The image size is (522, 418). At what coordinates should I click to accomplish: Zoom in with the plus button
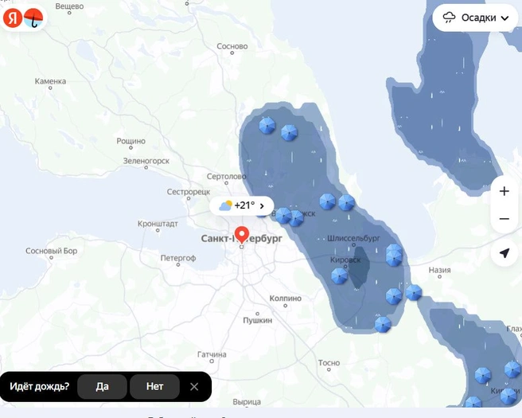pyautogui.click(x=504, y=191)
